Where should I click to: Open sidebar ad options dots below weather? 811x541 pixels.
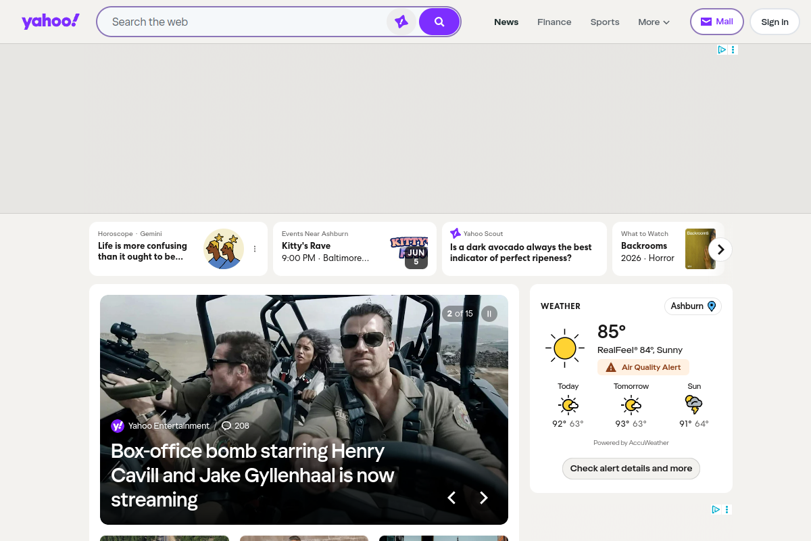pos(727,509)
